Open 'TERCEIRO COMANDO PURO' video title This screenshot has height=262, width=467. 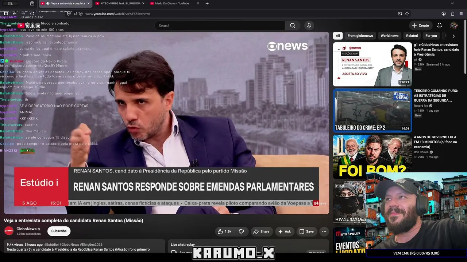tap(436, 96)
